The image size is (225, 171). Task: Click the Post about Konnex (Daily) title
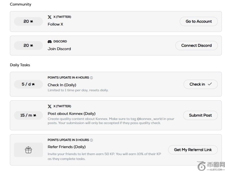pos(71,114)
